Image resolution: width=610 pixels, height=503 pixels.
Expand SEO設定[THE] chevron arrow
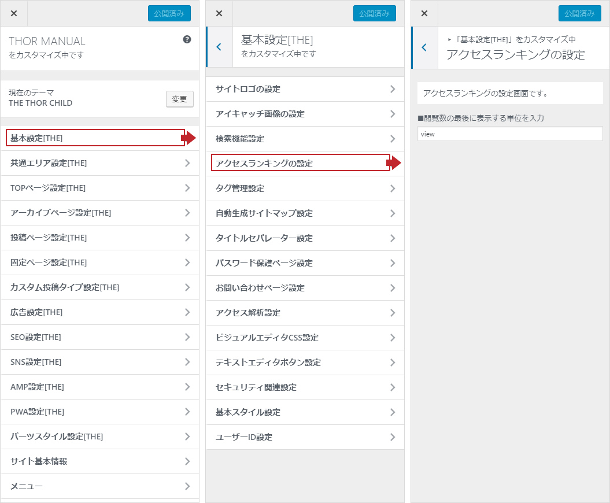coord(187,337)
